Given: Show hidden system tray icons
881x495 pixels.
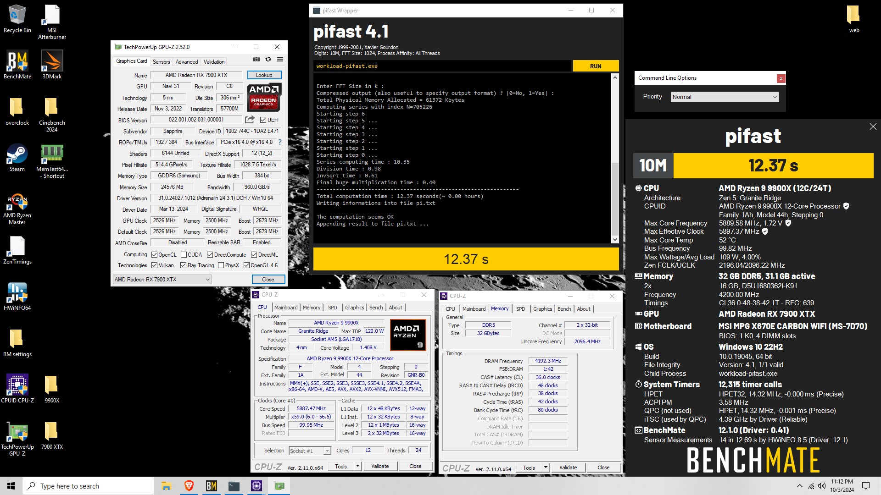Looking at the screenshot, I should tap(800, 486).
